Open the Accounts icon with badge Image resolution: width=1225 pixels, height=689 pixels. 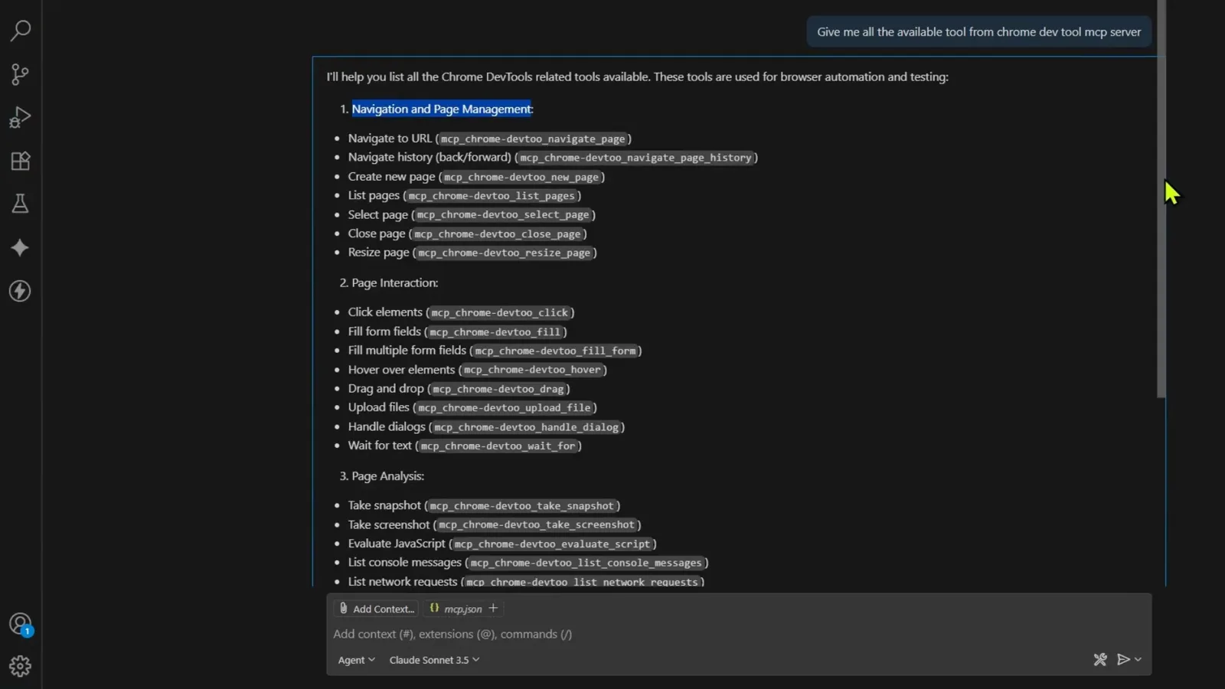(21, 624)
